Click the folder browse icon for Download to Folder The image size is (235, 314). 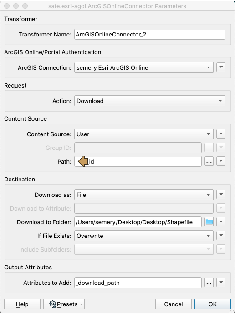click(209, 222)
